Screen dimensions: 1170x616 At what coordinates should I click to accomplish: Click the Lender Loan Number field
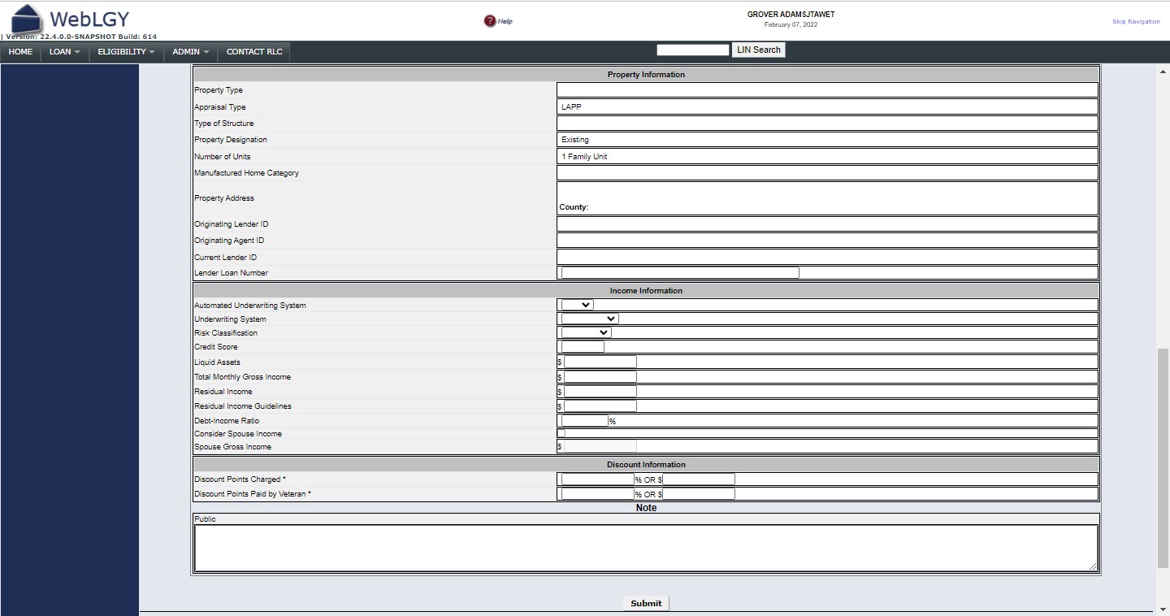pos(680,273)
